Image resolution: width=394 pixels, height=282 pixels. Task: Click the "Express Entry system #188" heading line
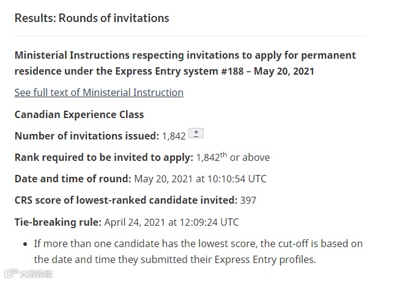[x=164, y=71]
